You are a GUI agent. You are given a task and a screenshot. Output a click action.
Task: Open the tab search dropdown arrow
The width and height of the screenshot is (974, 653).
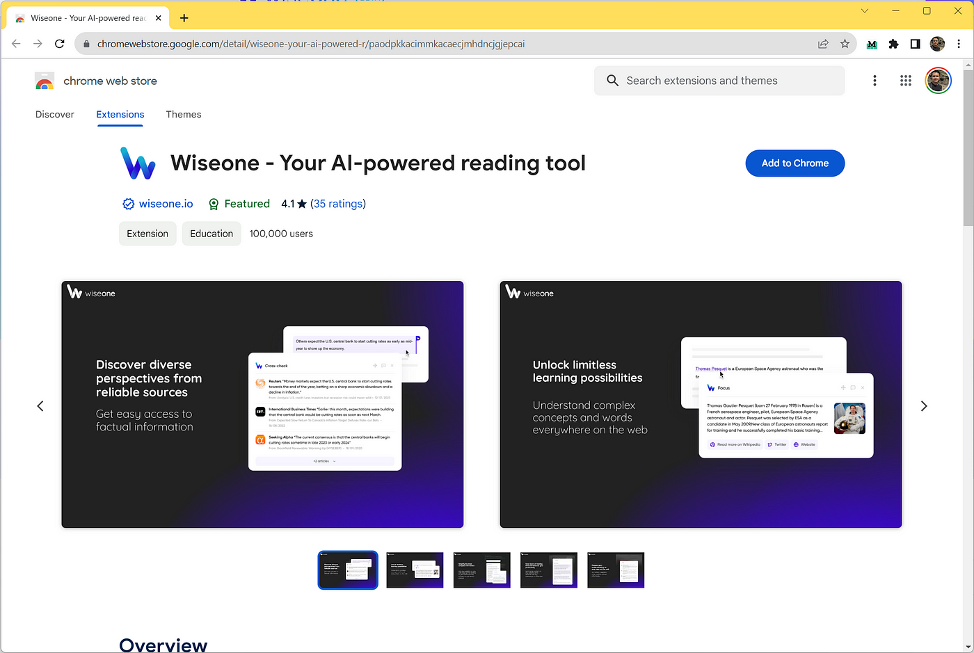tap(865, 11)
